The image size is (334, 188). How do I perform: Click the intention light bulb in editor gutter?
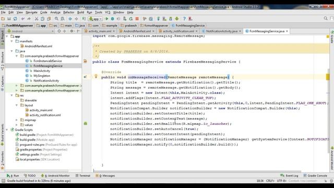coord(96,76)
